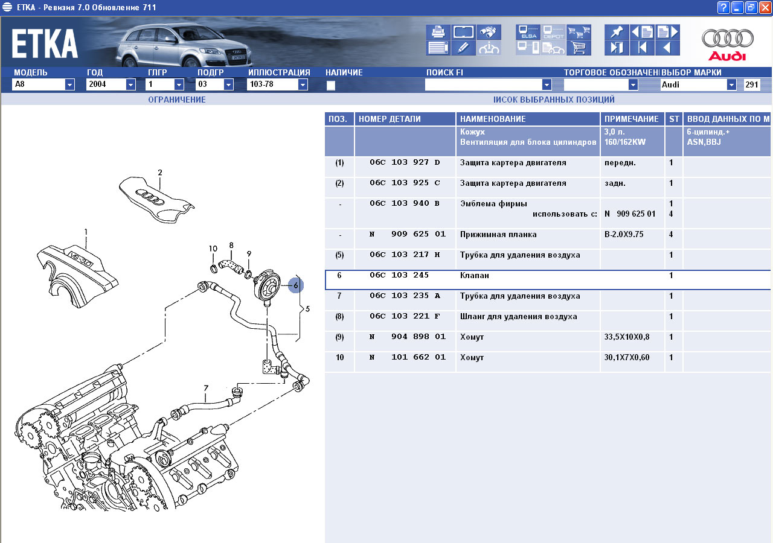This screenshot has height=543, width=773.
Task: Expand the Иллюстрация 103-78 dropdown
Action: click(x=303, y=85)
